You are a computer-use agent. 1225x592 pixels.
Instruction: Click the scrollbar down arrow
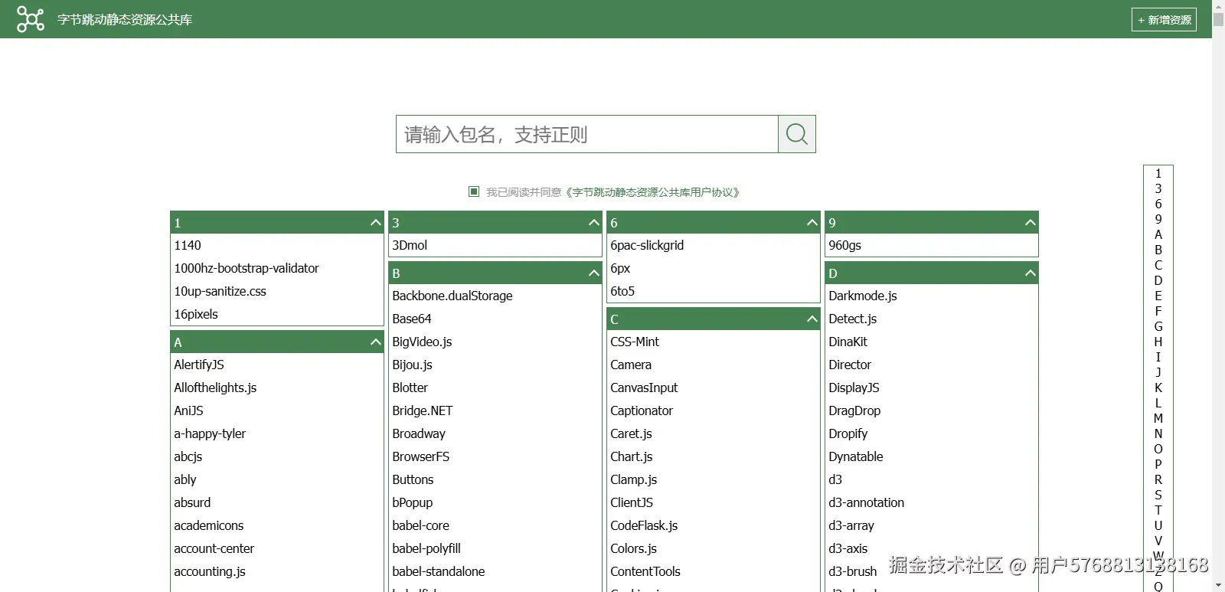pyautogui.click(x=1218, y=586)
